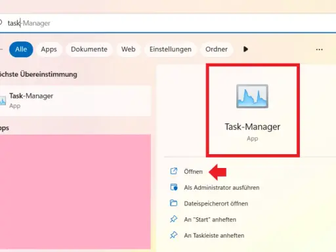Choose Dateispeicherort öffnen
The height and width of the screenshot is (252, 336).
point(216,203)
